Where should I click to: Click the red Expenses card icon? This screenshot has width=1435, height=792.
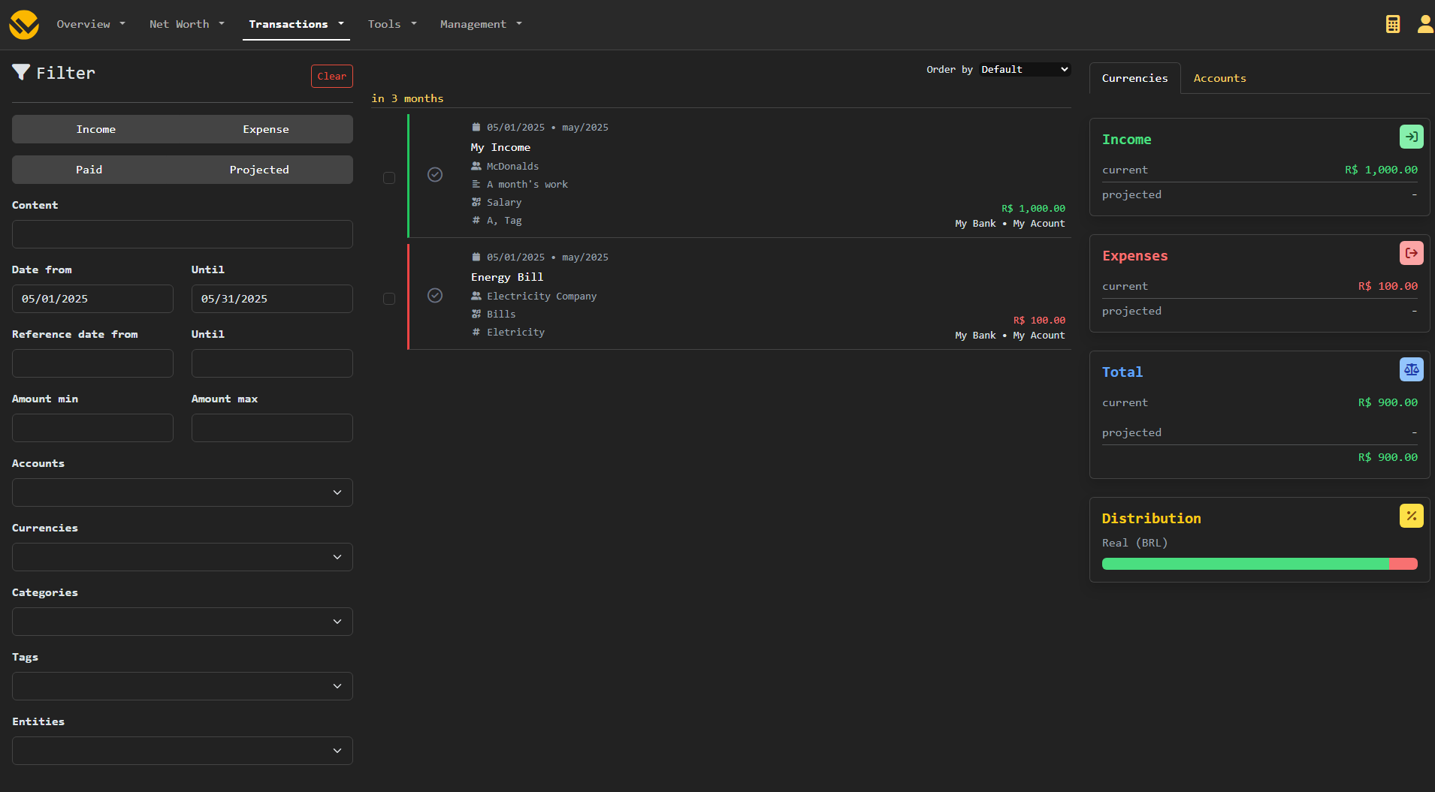click(1411, 253)
